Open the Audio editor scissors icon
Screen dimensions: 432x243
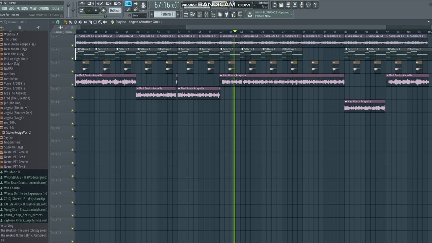click(295, 5)
